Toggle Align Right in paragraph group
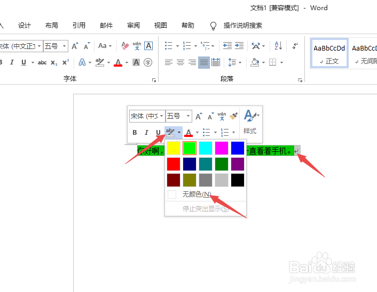This screenshot has height=292, width=377. (192, 62)
